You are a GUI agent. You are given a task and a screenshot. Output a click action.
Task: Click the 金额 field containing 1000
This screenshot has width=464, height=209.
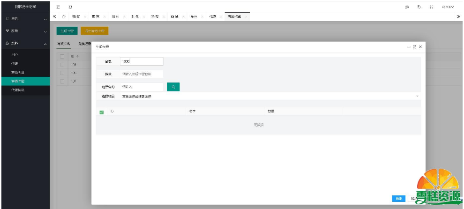[142, 61]
